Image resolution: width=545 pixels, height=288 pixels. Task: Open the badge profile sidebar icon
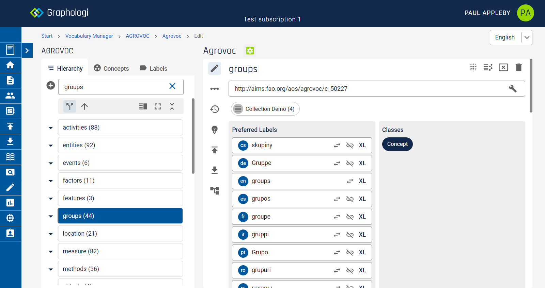(x=10, y=233)
